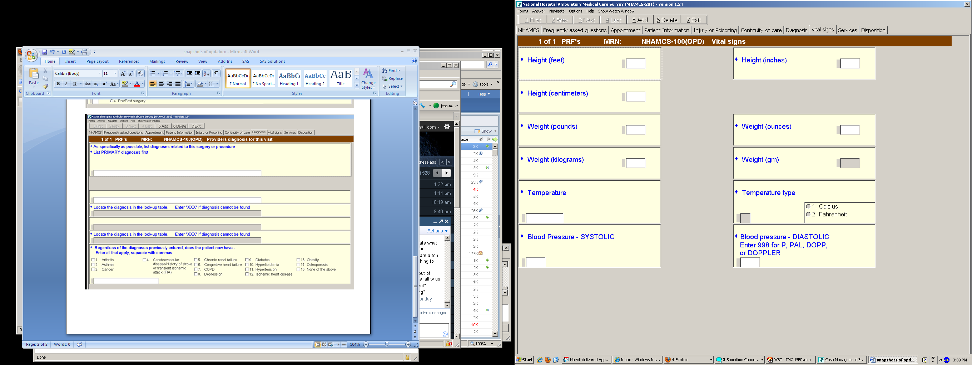This screenshot has height=365, width=972.
Task: Shrink the font size in Word
Action: [x=131, y=73]
